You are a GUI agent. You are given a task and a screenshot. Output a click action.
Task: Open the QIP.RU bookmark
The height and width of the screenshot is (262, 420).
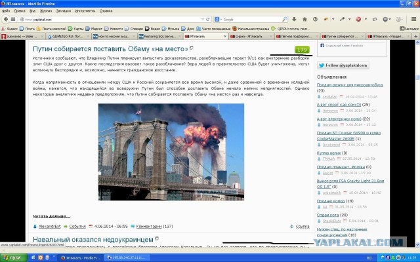tap(290, 29)
